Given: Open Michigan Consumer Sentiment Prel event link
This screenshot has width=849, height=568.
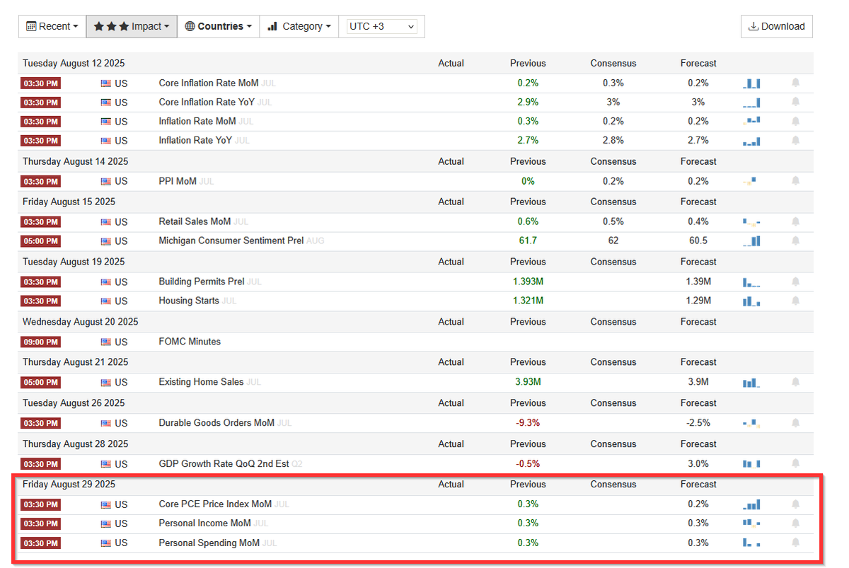Looking at the screenshot, I should coord(231,240).
